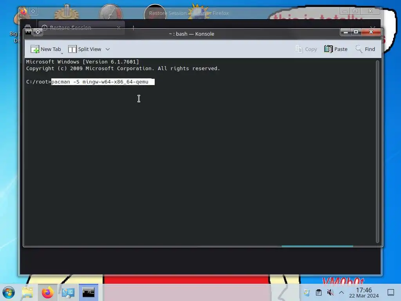Open a new tab in Firefox
Screen dimensions: 401x301
tap(133, 27)
